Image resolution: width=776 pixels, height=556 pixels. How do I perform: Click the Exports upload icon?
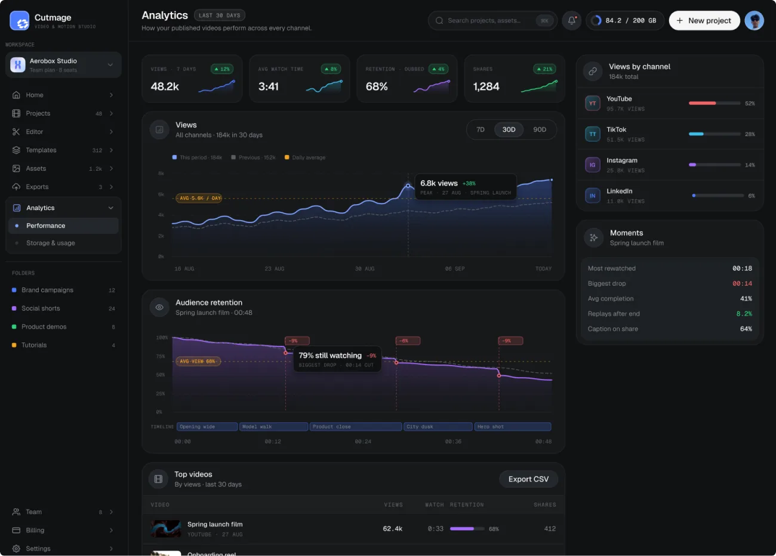tap(16, 187)
